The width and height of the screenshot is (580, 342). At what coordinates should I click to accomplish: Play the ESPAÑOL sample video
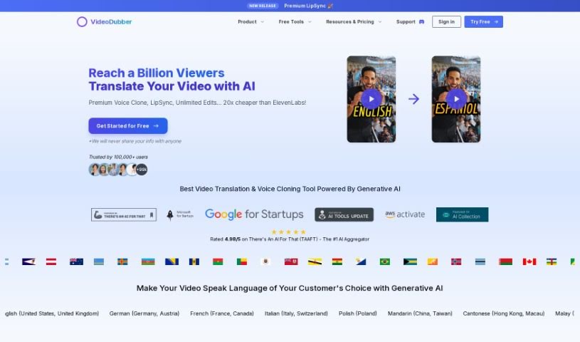pos(456,99)
